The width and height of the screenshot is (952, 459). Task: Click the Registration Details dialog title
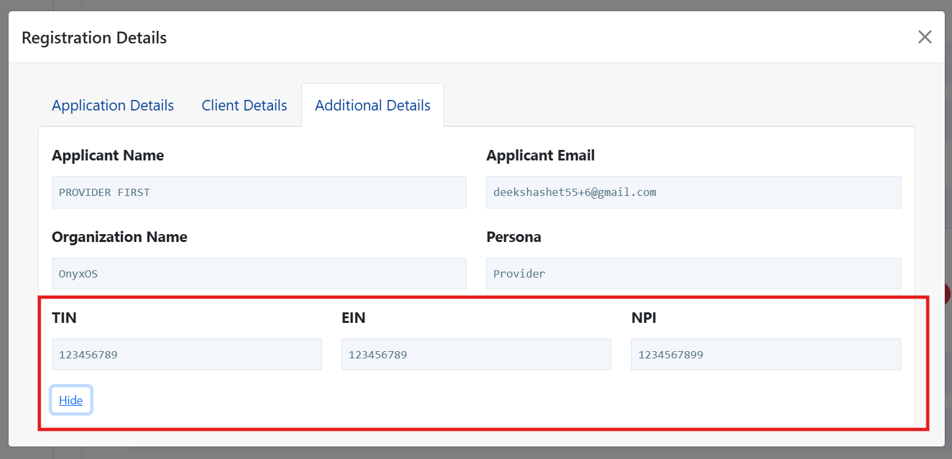[x=94, y=38]
